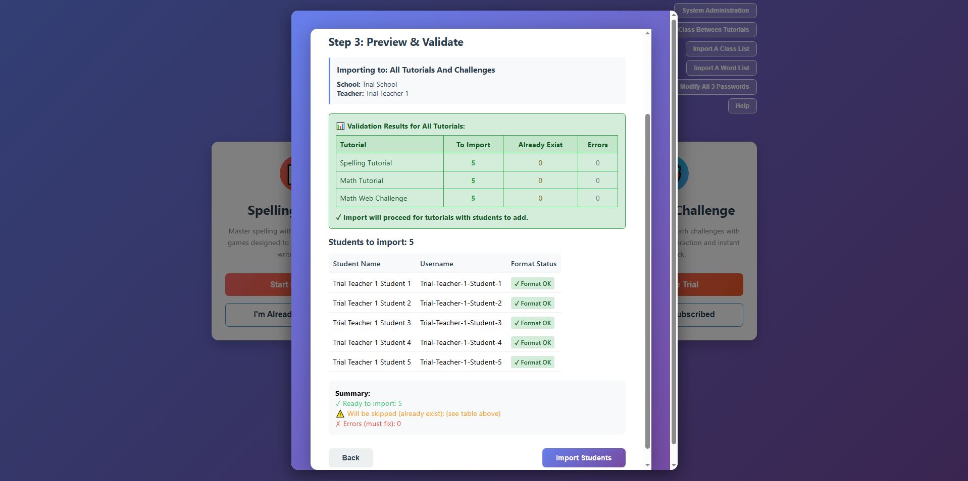Click the checkmark beside Import will proceed message
Screen dimensions: 968x481
[x=338, y=217]
